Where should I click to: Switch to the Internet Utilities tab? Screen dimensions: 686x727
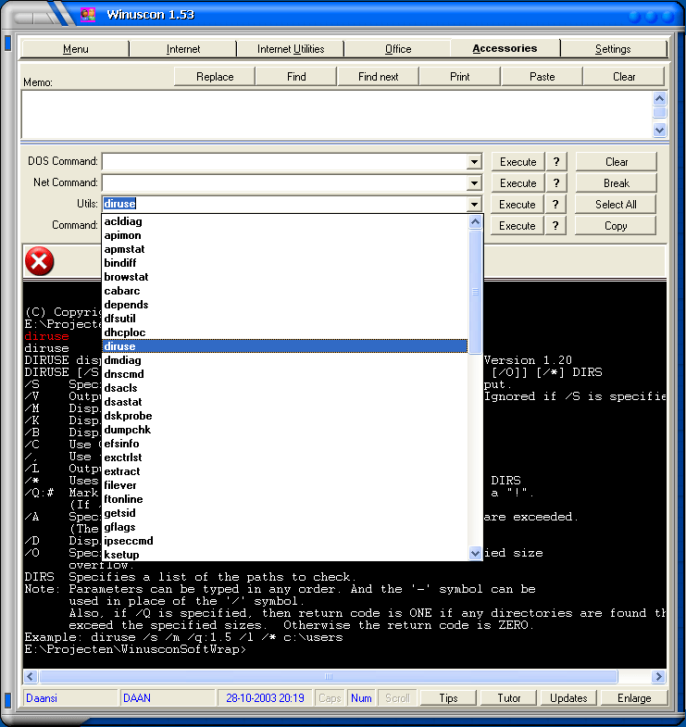tap(291, 49)
